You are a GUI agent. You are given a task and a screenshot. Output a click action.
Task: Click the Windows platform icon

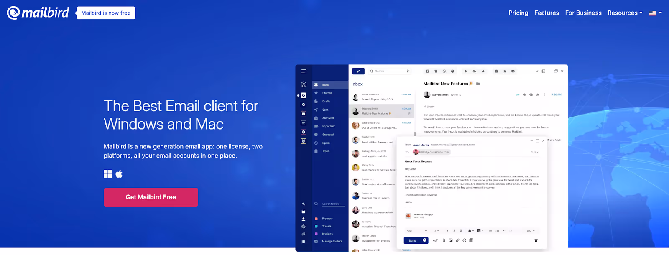(108, 174)
